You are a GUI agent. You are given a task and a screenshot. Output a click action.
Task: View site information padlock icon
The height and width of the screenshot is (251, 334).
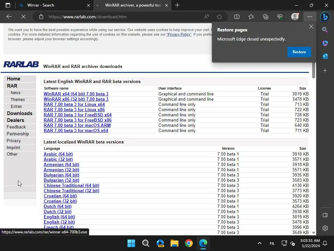(41, 17)
